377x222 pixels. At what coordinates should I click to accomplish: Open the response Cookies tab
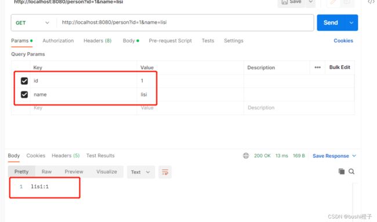36,156
